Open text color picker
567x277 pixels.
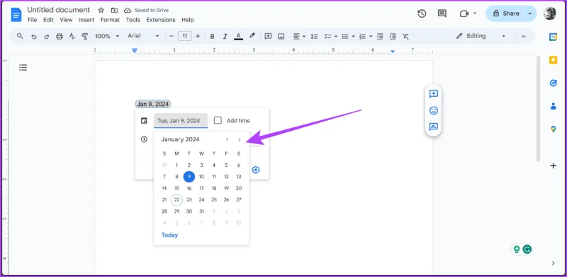(238, 36)
